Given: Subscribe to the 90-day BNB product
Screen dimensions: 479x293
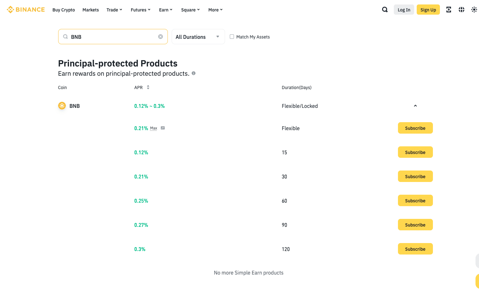Looking at the screenshot, I should point(415,225).
